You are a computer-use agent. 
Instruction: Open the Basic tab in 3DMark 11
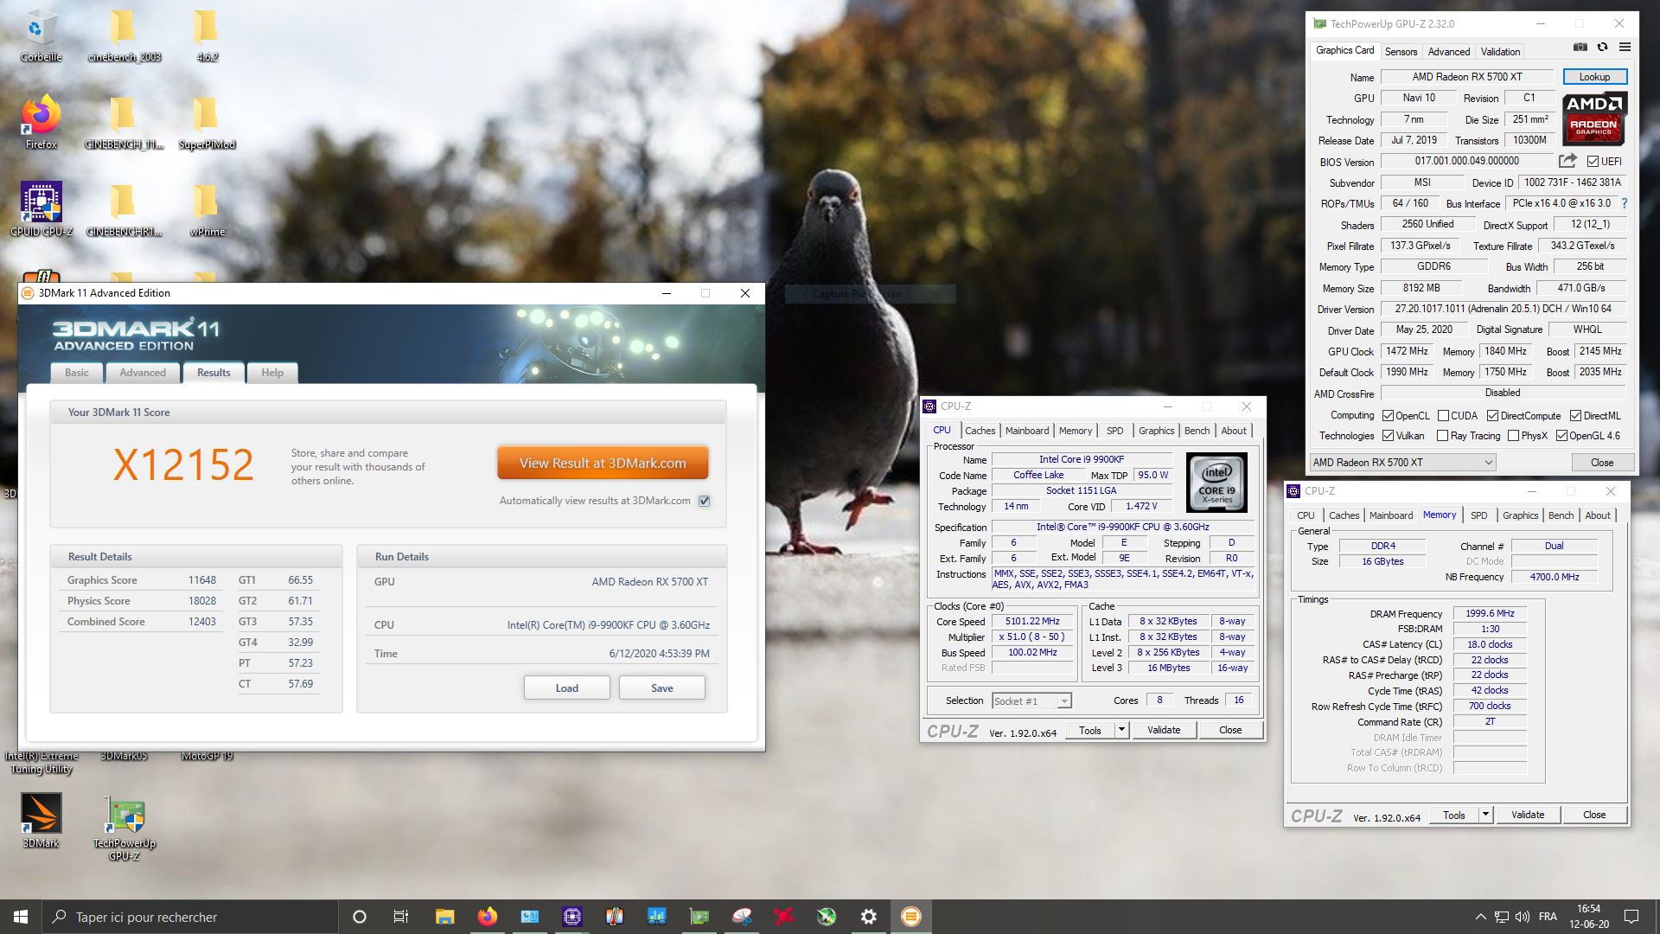tap(77, 373)
